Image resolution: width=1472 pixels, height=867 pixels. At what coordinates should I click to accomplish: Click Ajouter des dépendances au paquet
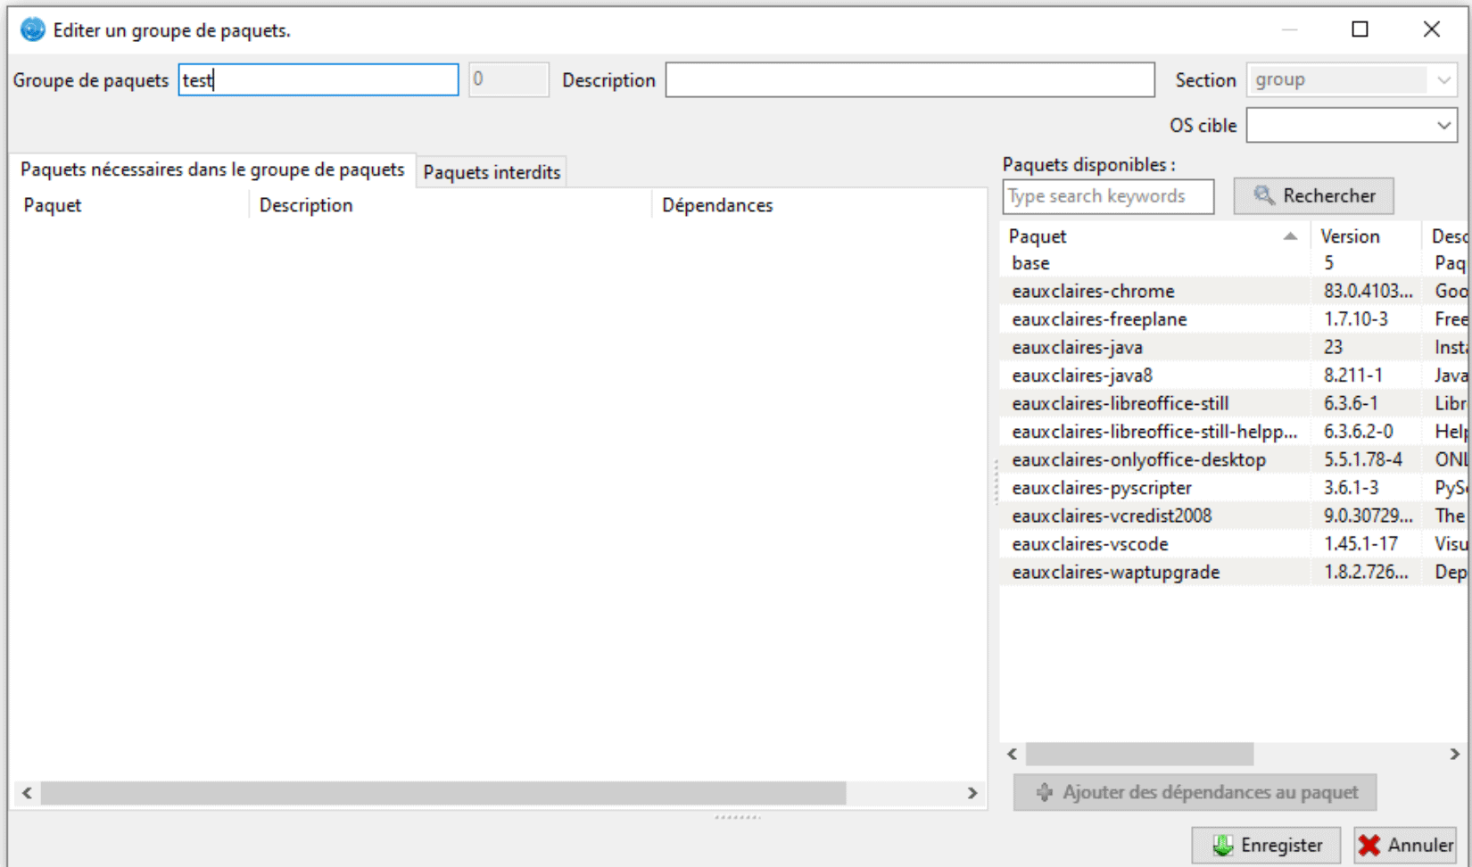pyautogui.click(x=1195, y=792)
